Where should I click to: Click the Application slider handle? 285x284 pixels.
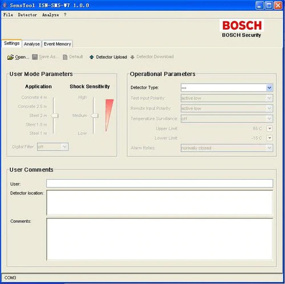[55, 116]
